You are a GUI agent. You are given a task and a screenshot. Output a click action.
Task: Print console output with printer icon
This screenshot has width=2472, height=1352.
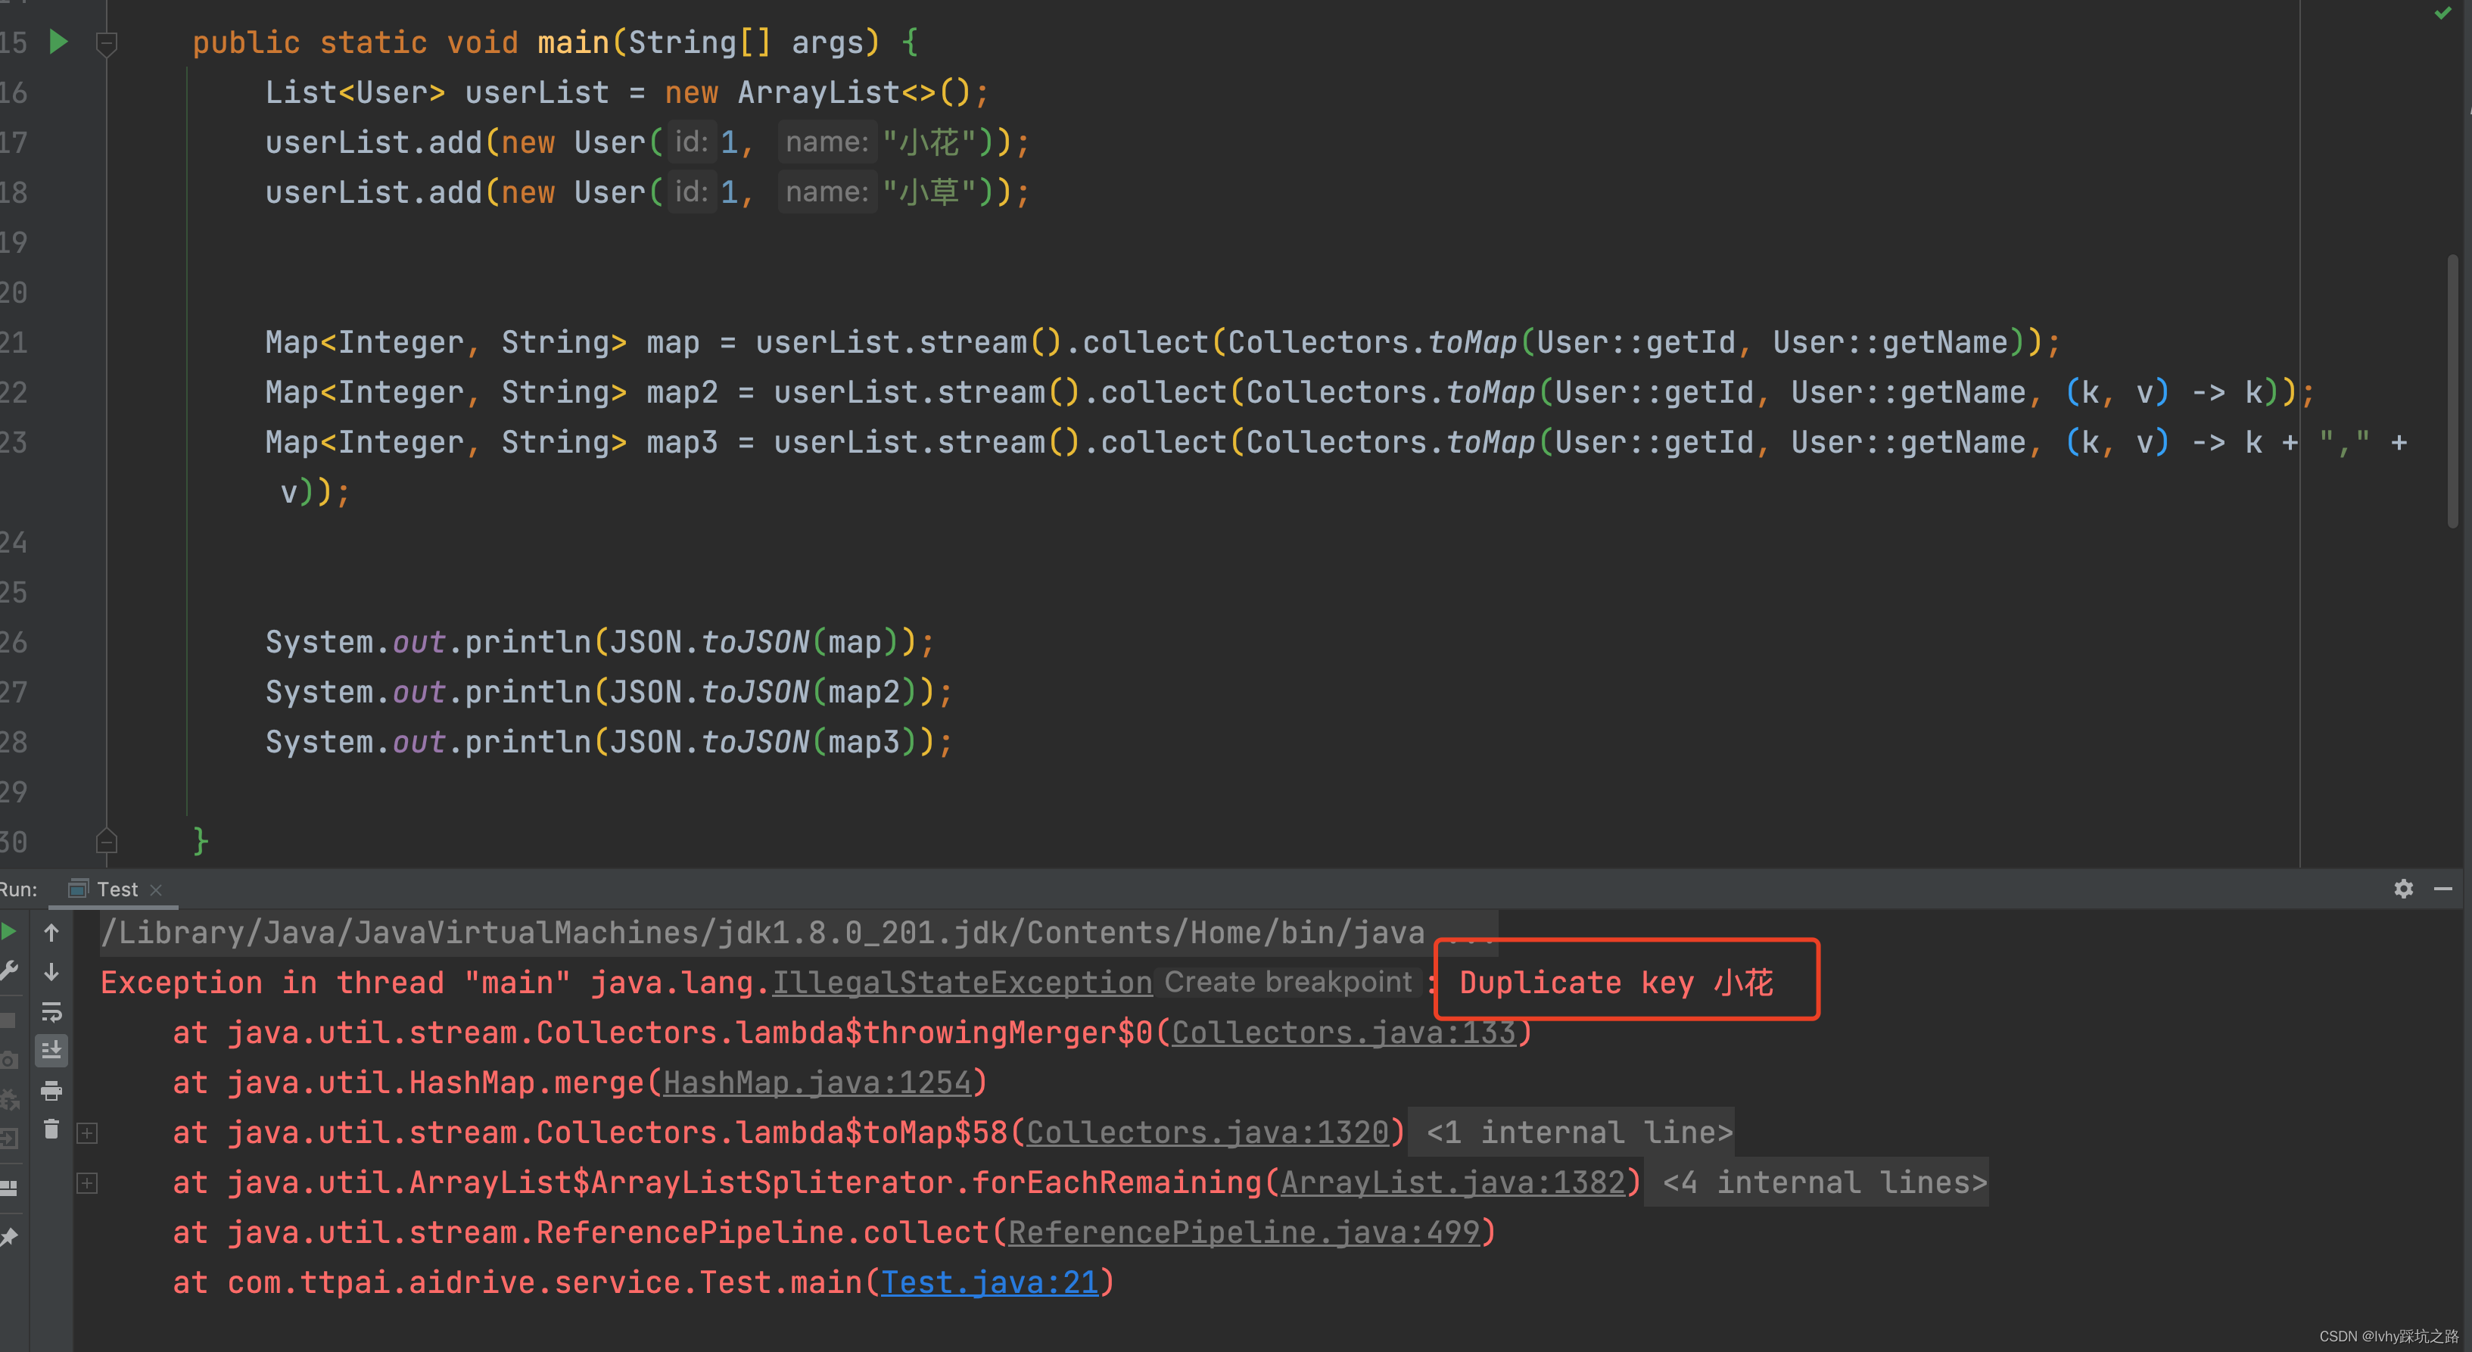pos(51,1090)
